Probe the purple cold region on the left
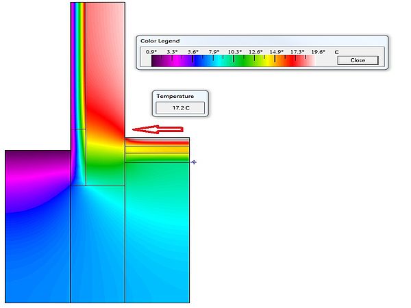This screenshot has width=411, height=308. 27,171
